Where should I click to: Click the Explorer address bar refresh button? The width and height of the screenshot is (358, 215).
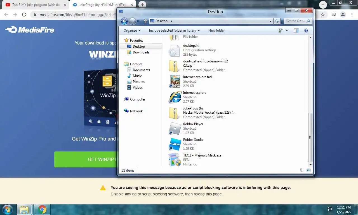coord(277,21)
